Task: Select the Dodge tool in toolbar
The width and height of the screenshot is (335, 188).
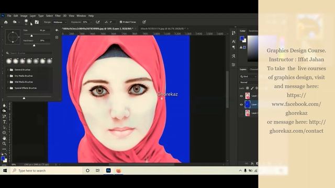Action: click(4, 111)
